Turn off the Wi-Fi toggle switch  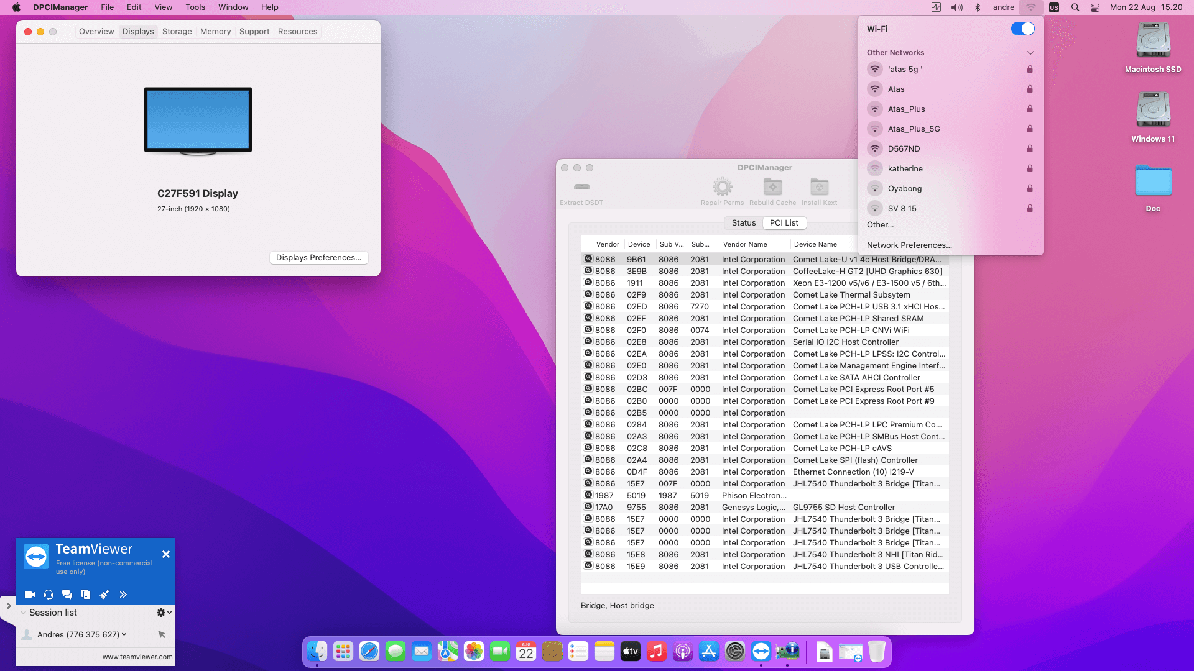(1022, 29)
